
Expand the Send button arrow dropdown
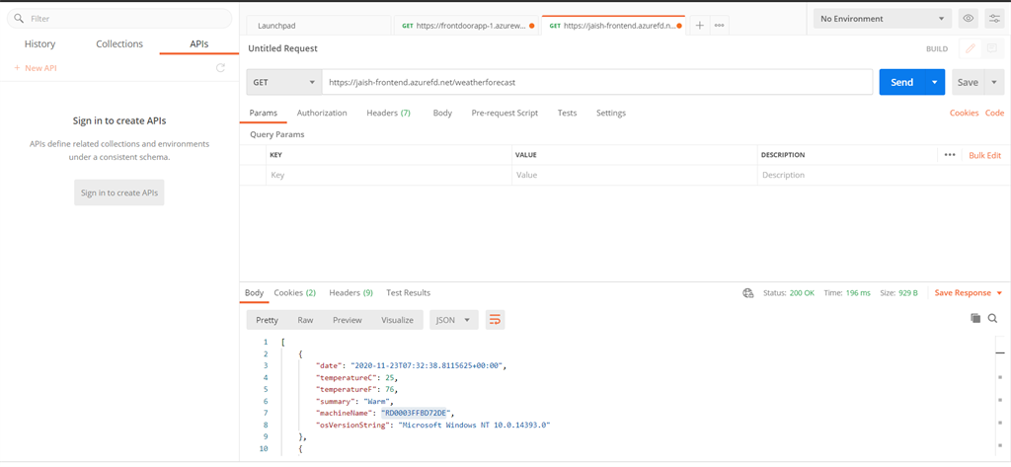click(935, 83)
